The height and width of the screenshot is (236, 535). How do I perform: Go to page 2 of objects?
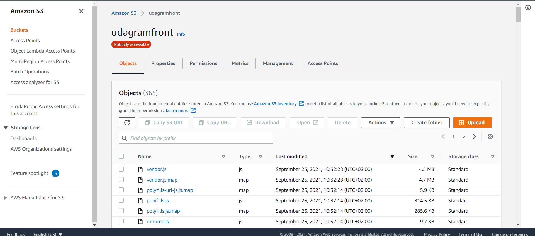point(464,136)
